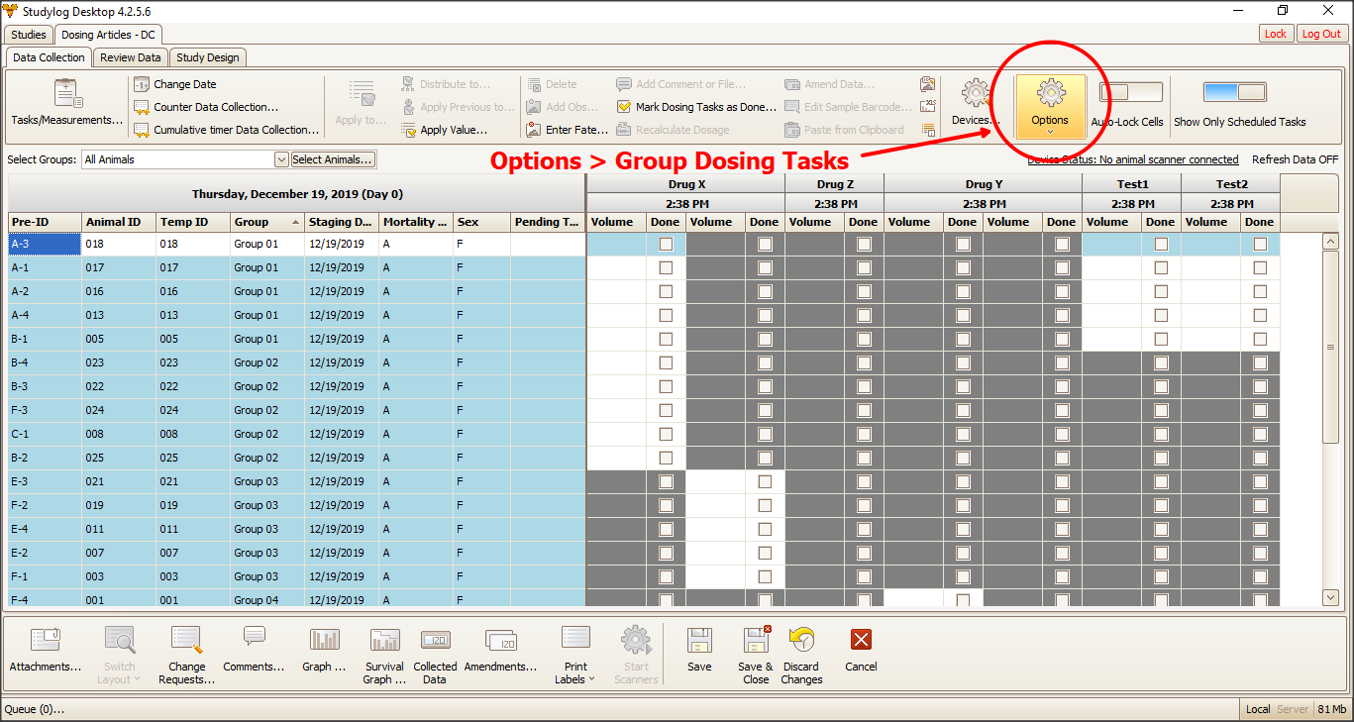Viewport: 1354px width, 722px height.
Task: Click Test1 Volume cell for animal A-3
Action: coord(1111,244)
